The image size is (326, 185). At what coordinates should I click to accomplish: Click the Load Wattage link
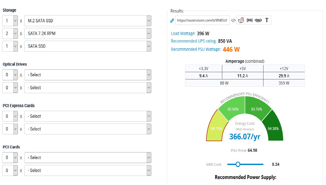coord(183,33)
